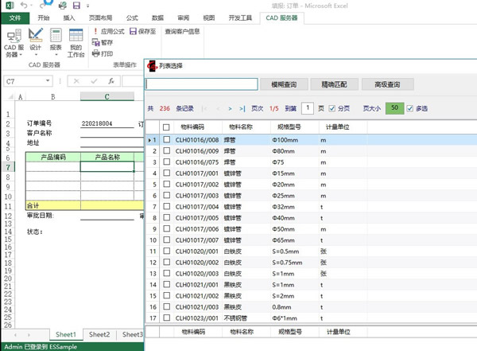Screen dimensions: 477x351
Task: Switch to the 数据 ribbon tab
Action: pos(157,17)
